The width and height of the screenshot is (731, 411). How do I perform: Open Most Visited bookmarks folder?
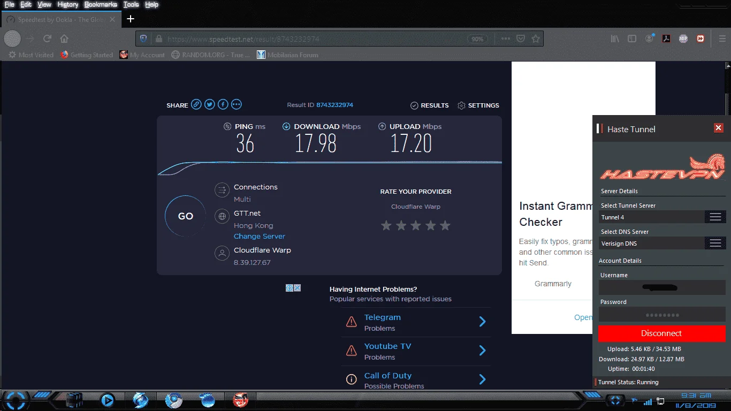31,55
